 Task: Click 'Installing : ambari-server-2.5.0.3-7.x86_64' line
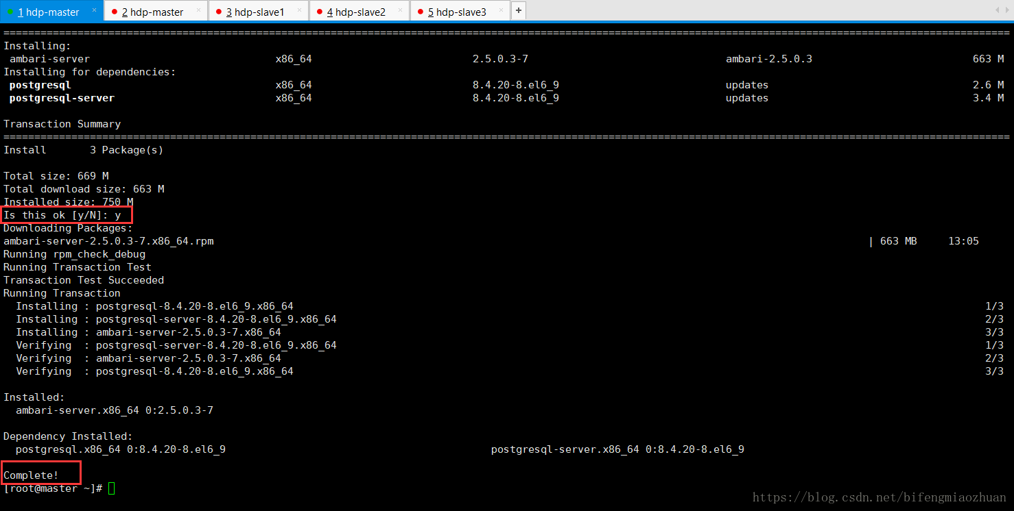click(x=149, y=332)
